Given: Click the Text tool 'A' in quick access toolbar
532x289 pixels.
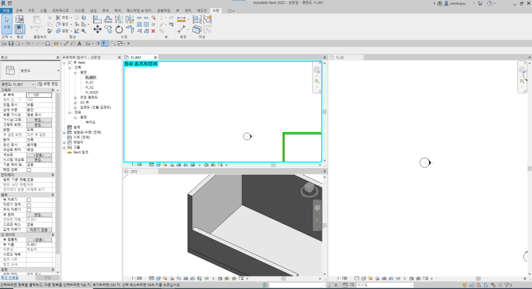Looking at the screenshot, I should point(79,44).
